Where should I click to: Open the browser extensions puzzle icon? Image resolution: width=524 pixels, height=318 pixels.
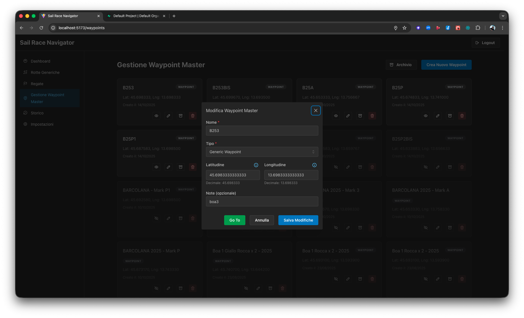[x=478, y=28]
